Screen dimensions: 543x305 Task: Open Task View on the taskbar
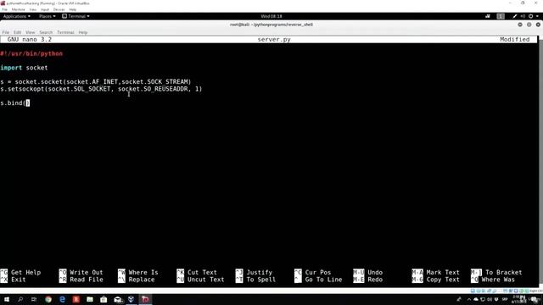click(x=34, y=299)
